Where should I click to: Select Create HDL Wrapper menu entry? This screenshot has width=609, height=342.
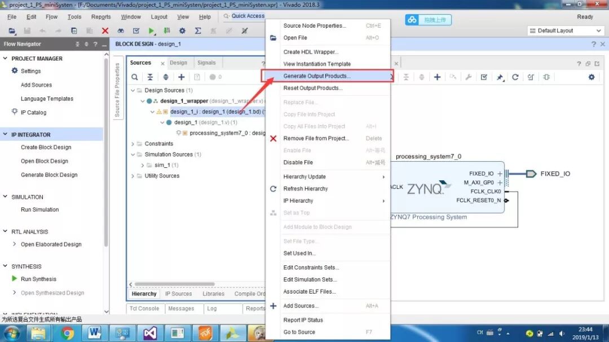pos(328,52)
